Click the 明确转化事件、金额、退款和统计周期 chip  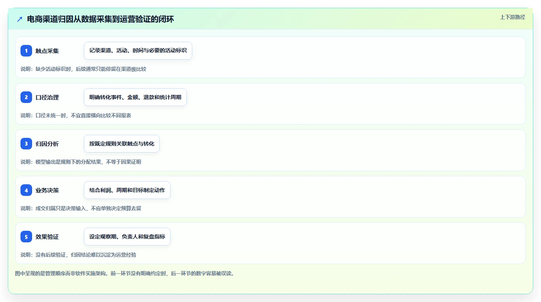click(x=135, y=97)
